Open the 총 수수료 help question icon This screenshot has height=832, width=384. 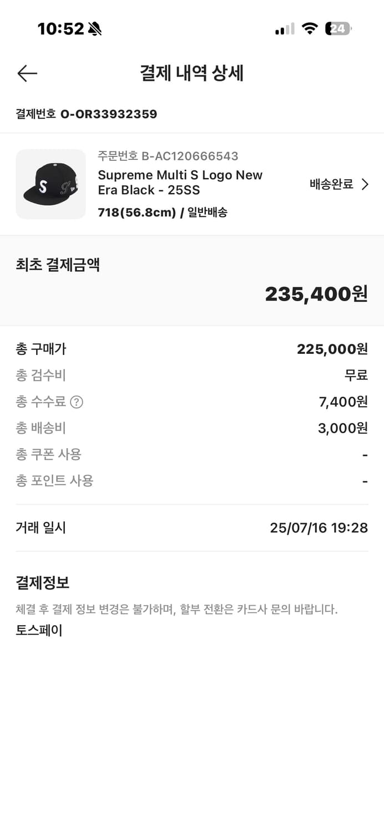(77, 402)
